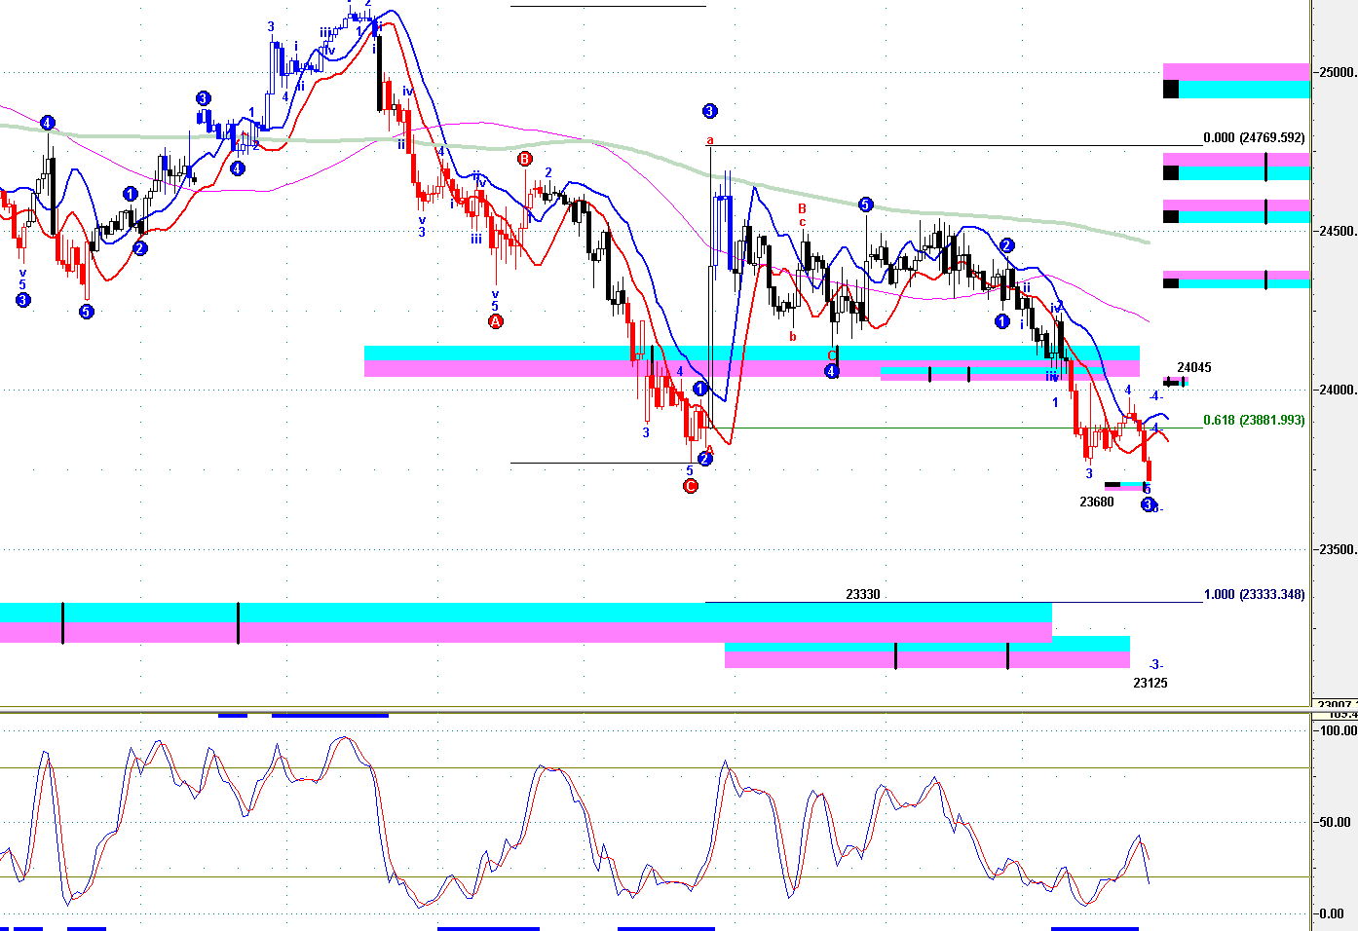The height and width of the screenshot is (931, 1358).
Task: Select the blue -4- wave label
Action: (1155, 396)
